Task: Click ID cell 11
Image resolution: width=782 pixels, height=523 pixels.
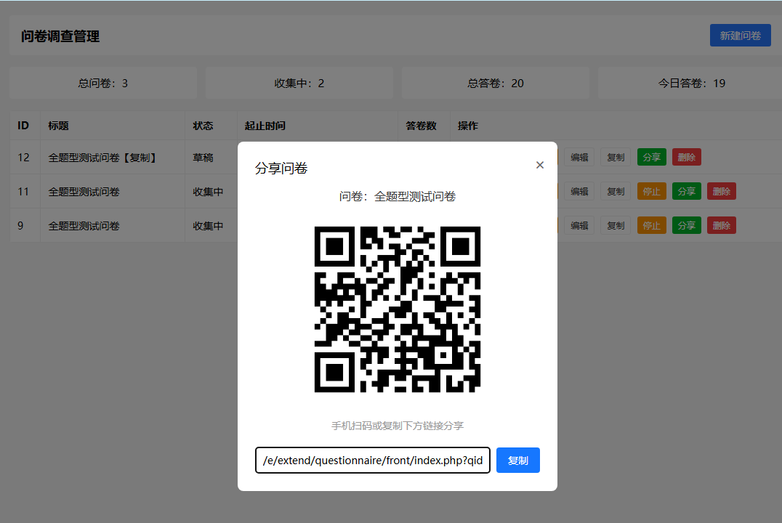Action: [x=23, y=192]
